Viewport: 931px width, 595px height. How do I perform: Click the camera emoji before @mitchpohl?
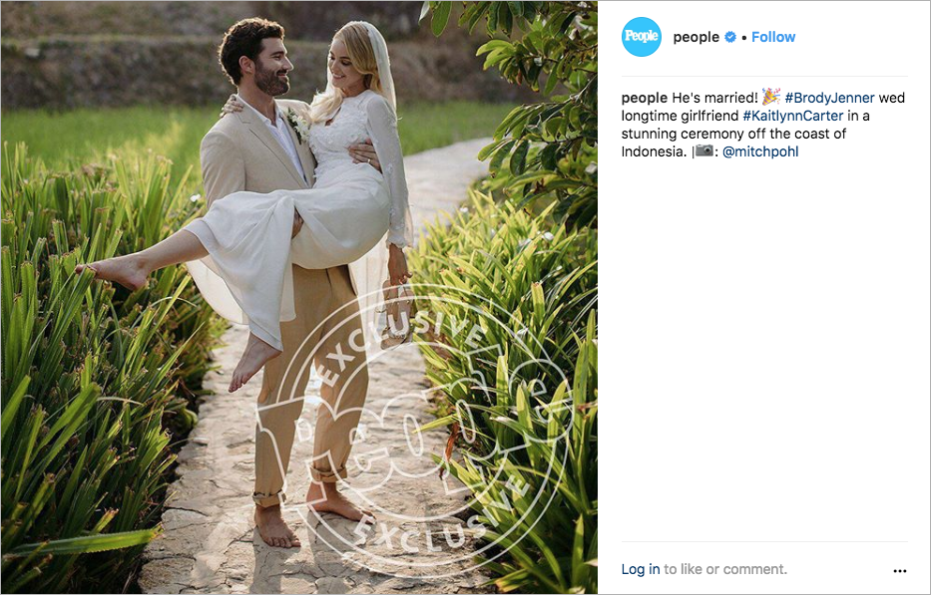pos(704,150)
